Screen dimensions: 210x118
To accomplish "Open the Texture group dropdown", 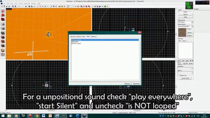I will pyautogui.click(x=185, y=22).
